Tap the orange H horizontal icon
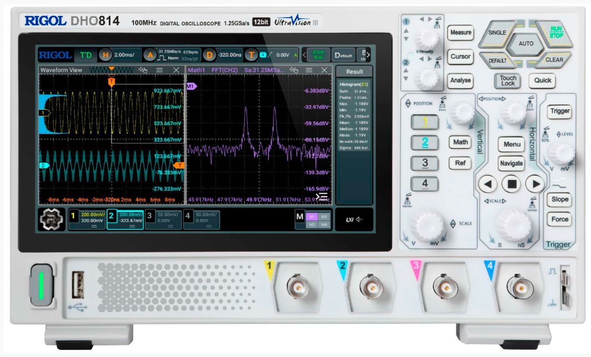This screenshot has height=357, width=591. point(105,55)
